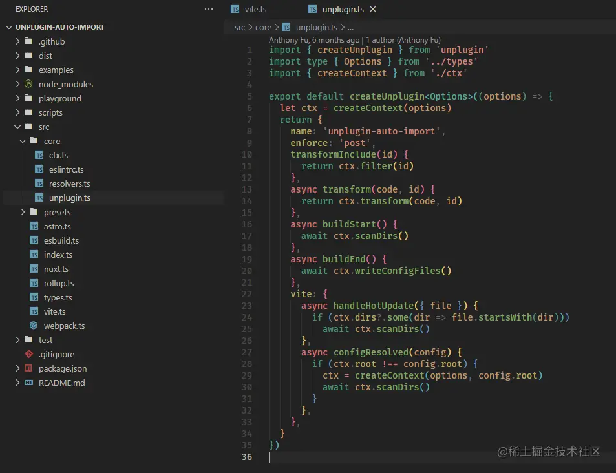
Task: Click the unplugin.ts breadcrumb segment
Action: click(x=316, y=28)
